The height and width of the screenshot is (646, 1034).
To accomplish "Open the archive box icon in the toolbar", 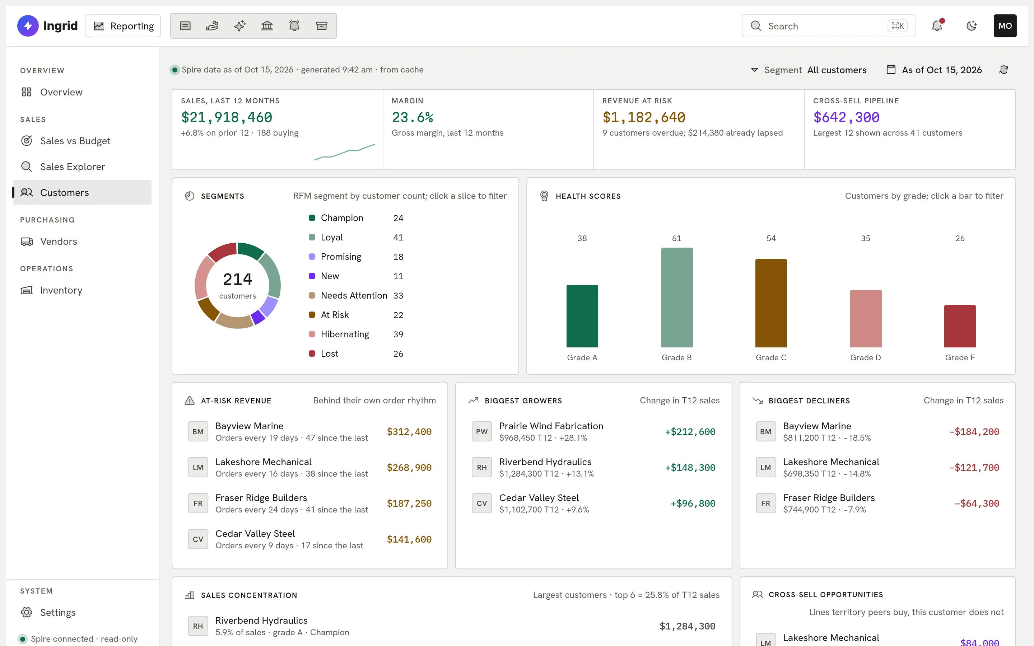I will click(x=322, y=26).
